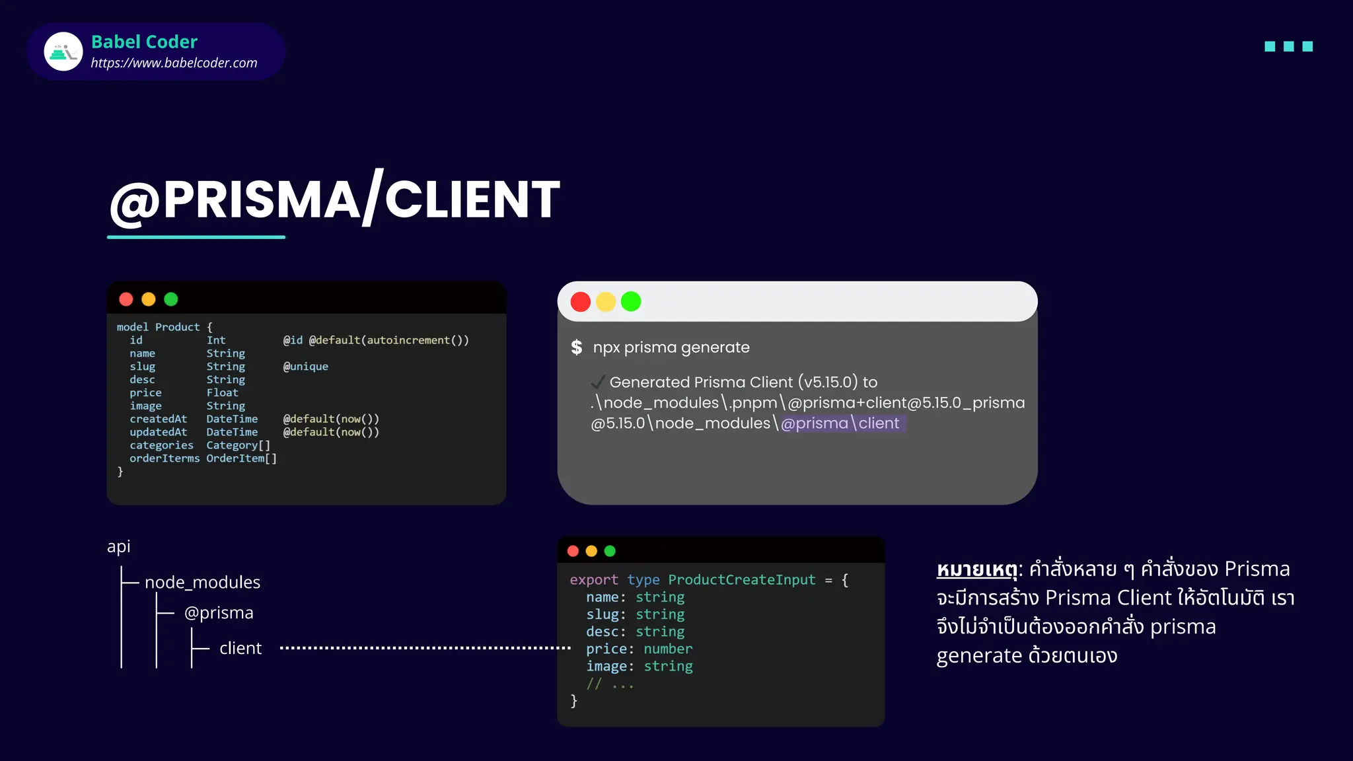Click OrderItem[] on the orderIterms row

point(242,458)
